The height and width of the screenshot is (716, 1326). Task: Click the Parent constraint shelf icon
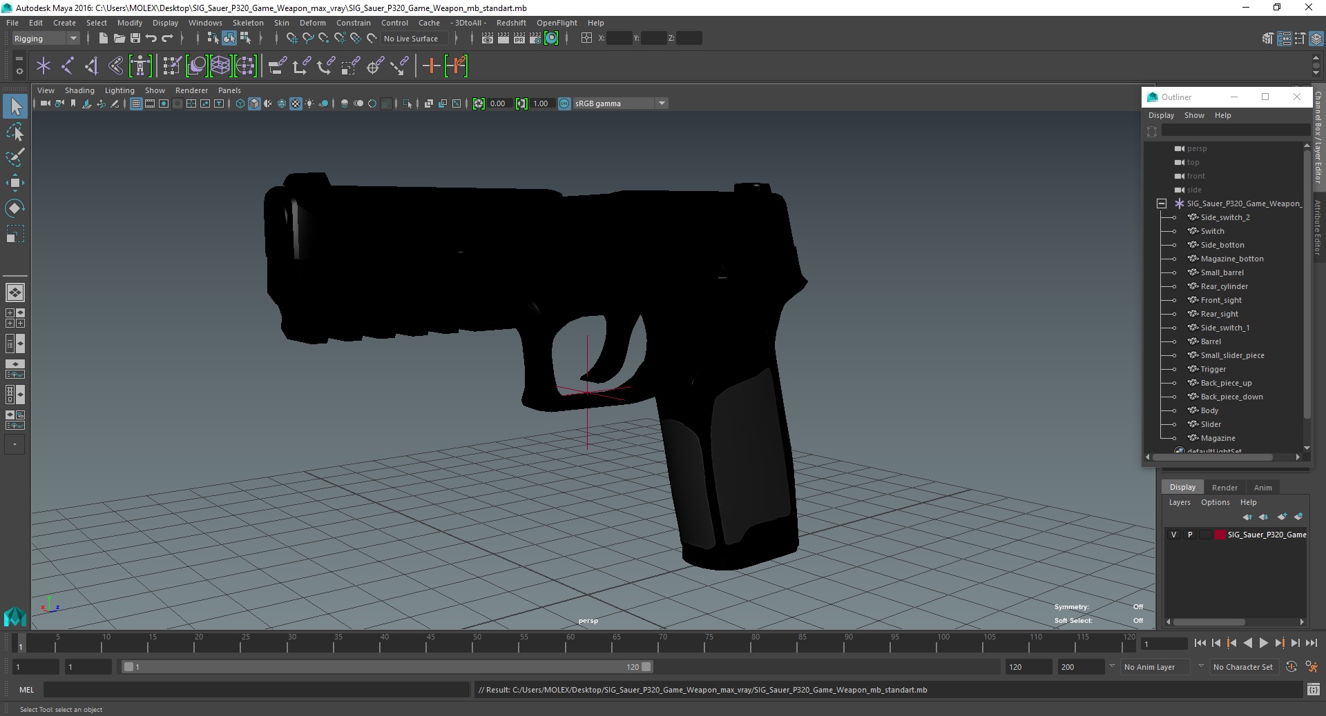point(278,66)
